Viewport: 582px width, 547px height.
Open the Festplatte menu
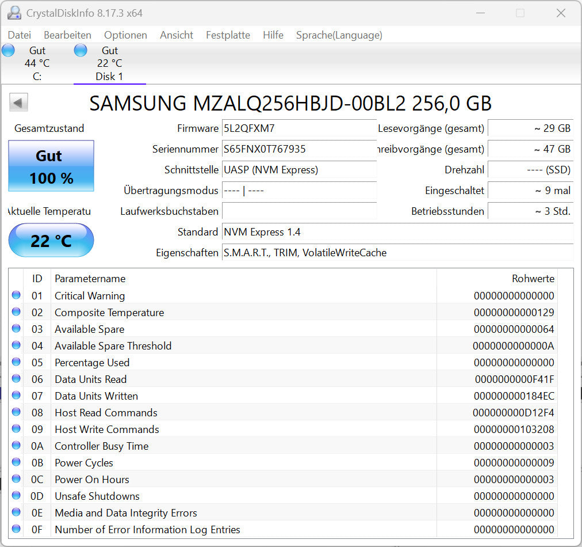[x=228, y=35]
